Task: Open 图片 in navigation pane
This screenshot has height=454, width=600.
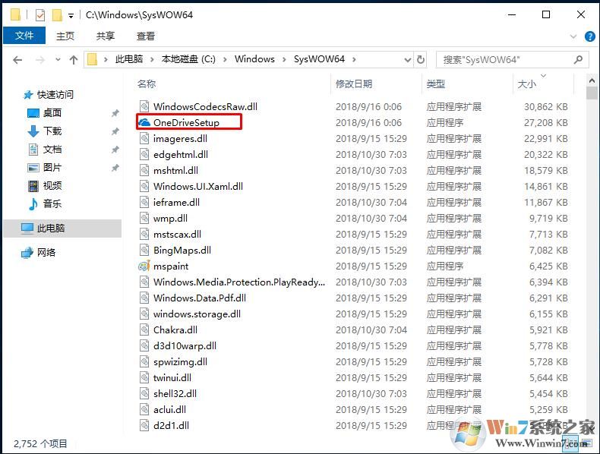Action: coord(52,168)
